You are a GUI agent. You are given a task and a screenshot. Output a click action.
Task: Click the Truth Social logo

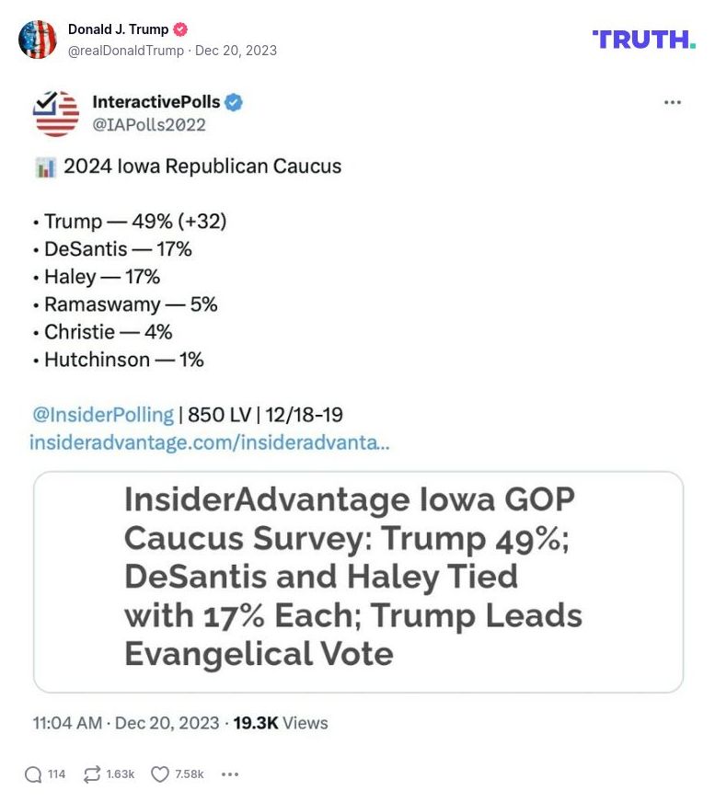643,39
